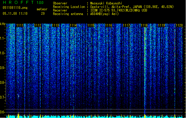Click the meteor count 29
Image resolution: width=186 pixels, height=118 pixels.
tap(43, 14)
